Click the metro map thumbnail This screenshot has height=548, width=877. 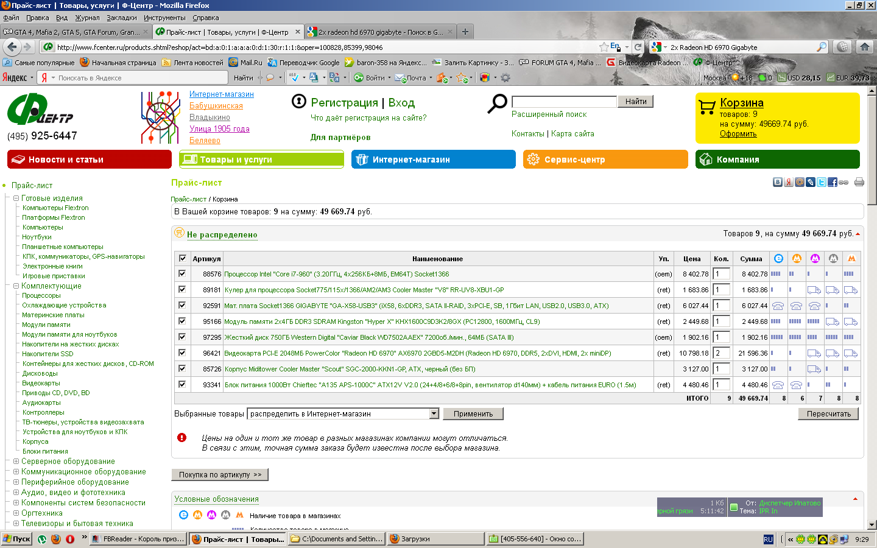[161, 118]
